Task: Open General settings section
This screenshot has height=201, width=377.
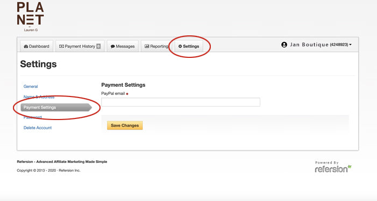Action: (31, 86)
